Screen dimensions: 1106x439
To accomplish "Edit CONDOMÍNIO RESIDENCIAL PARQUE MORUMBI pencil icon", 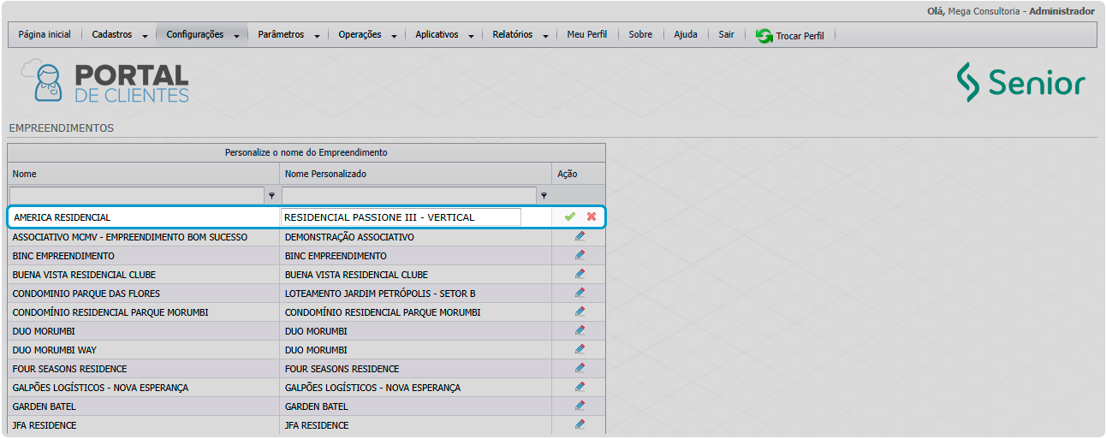I will [580, 311].
